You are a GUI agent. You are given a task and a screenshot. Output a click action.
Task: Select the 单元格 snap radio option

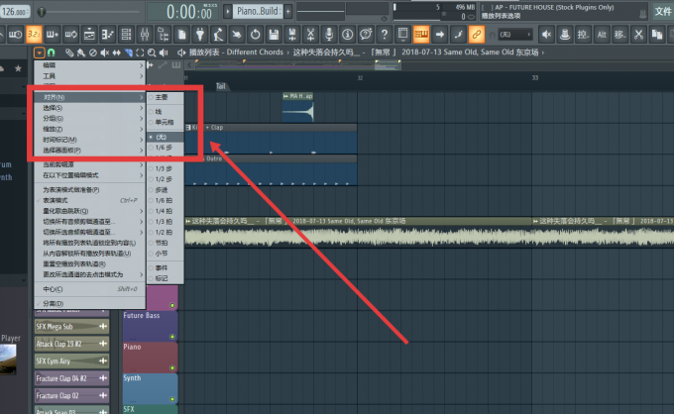click(x=166, y=123)
